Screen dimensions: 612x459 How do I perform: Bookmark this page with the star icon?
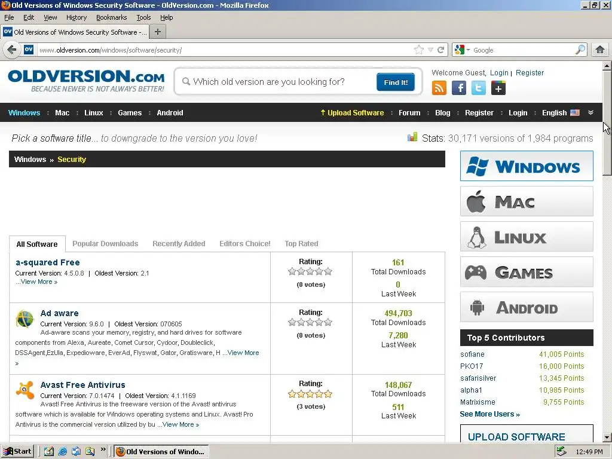pyautogui.click(x=419, y=50)
